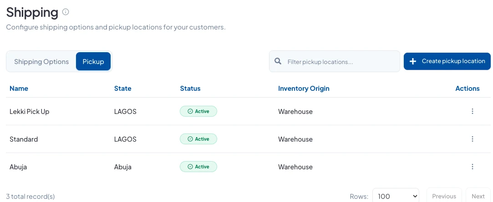The width and height of the screenshot is (493, 202).
Task: Open actions menu for Lekki Pick Up
Action: click(472, 111)
